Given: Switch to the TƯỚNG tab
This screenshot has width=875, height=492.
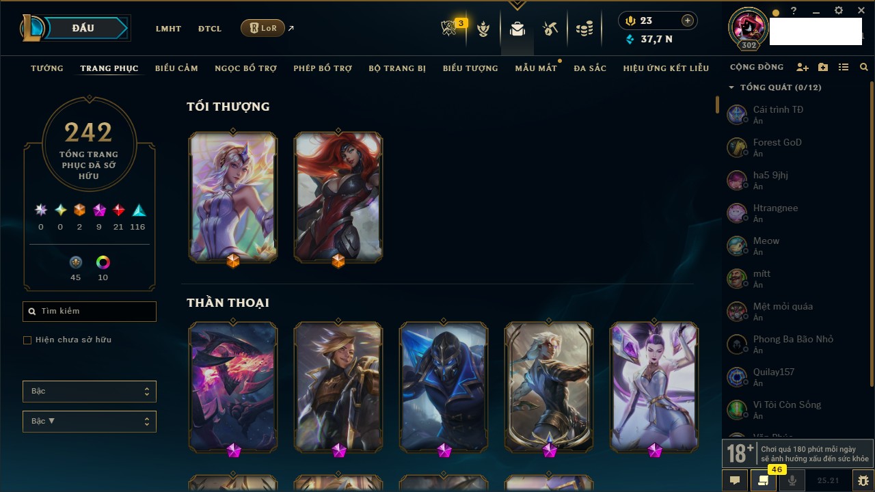Looking at the screenshot, I should tap(47, 68).
